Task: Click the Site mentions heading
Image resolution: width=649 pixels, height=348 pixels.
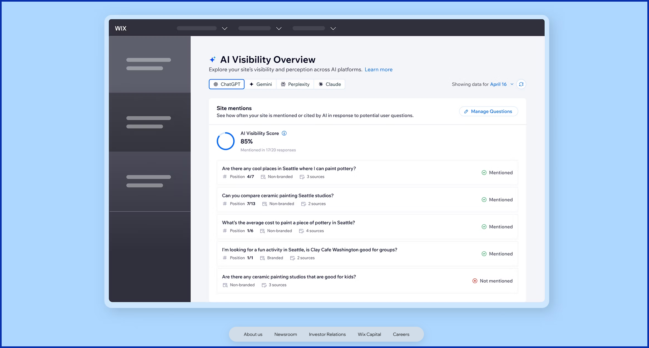Action: click(x=234, y=108)
